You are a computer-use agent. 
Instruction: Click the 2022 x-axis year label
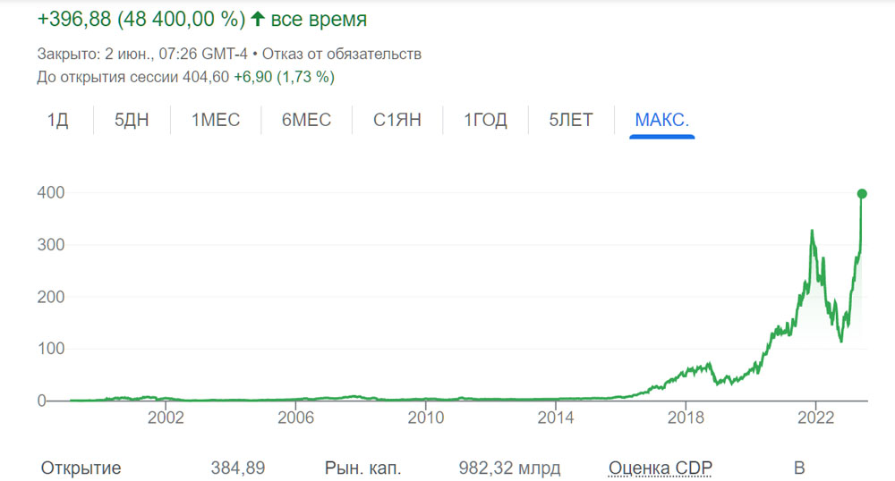coord(816,417)
